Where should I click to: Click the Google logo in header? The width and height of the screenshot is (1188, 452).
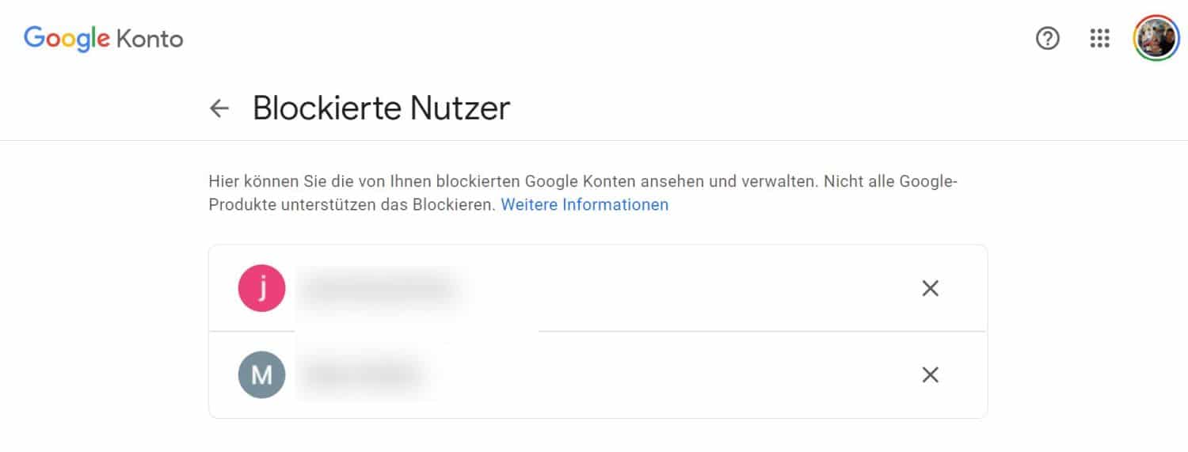pos(67,38)
